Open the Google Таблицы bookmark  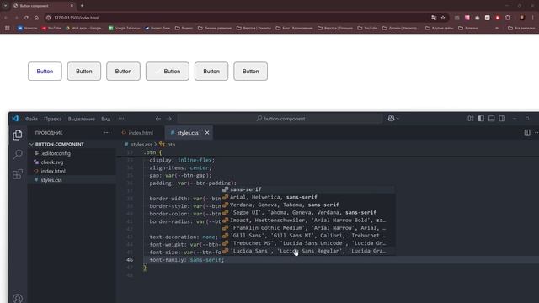coord(125,28)
